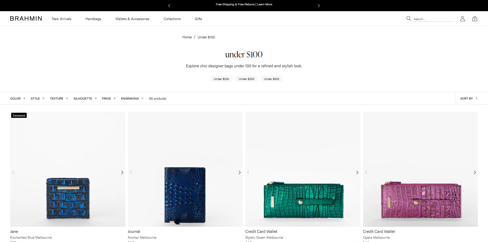Click the banner's left arrow
Viewport: 488px width, 242px height.
(x=169, y=5)
